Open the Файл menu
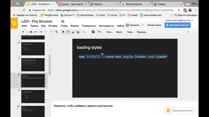 pyautogui.click(x=24, y=26)
